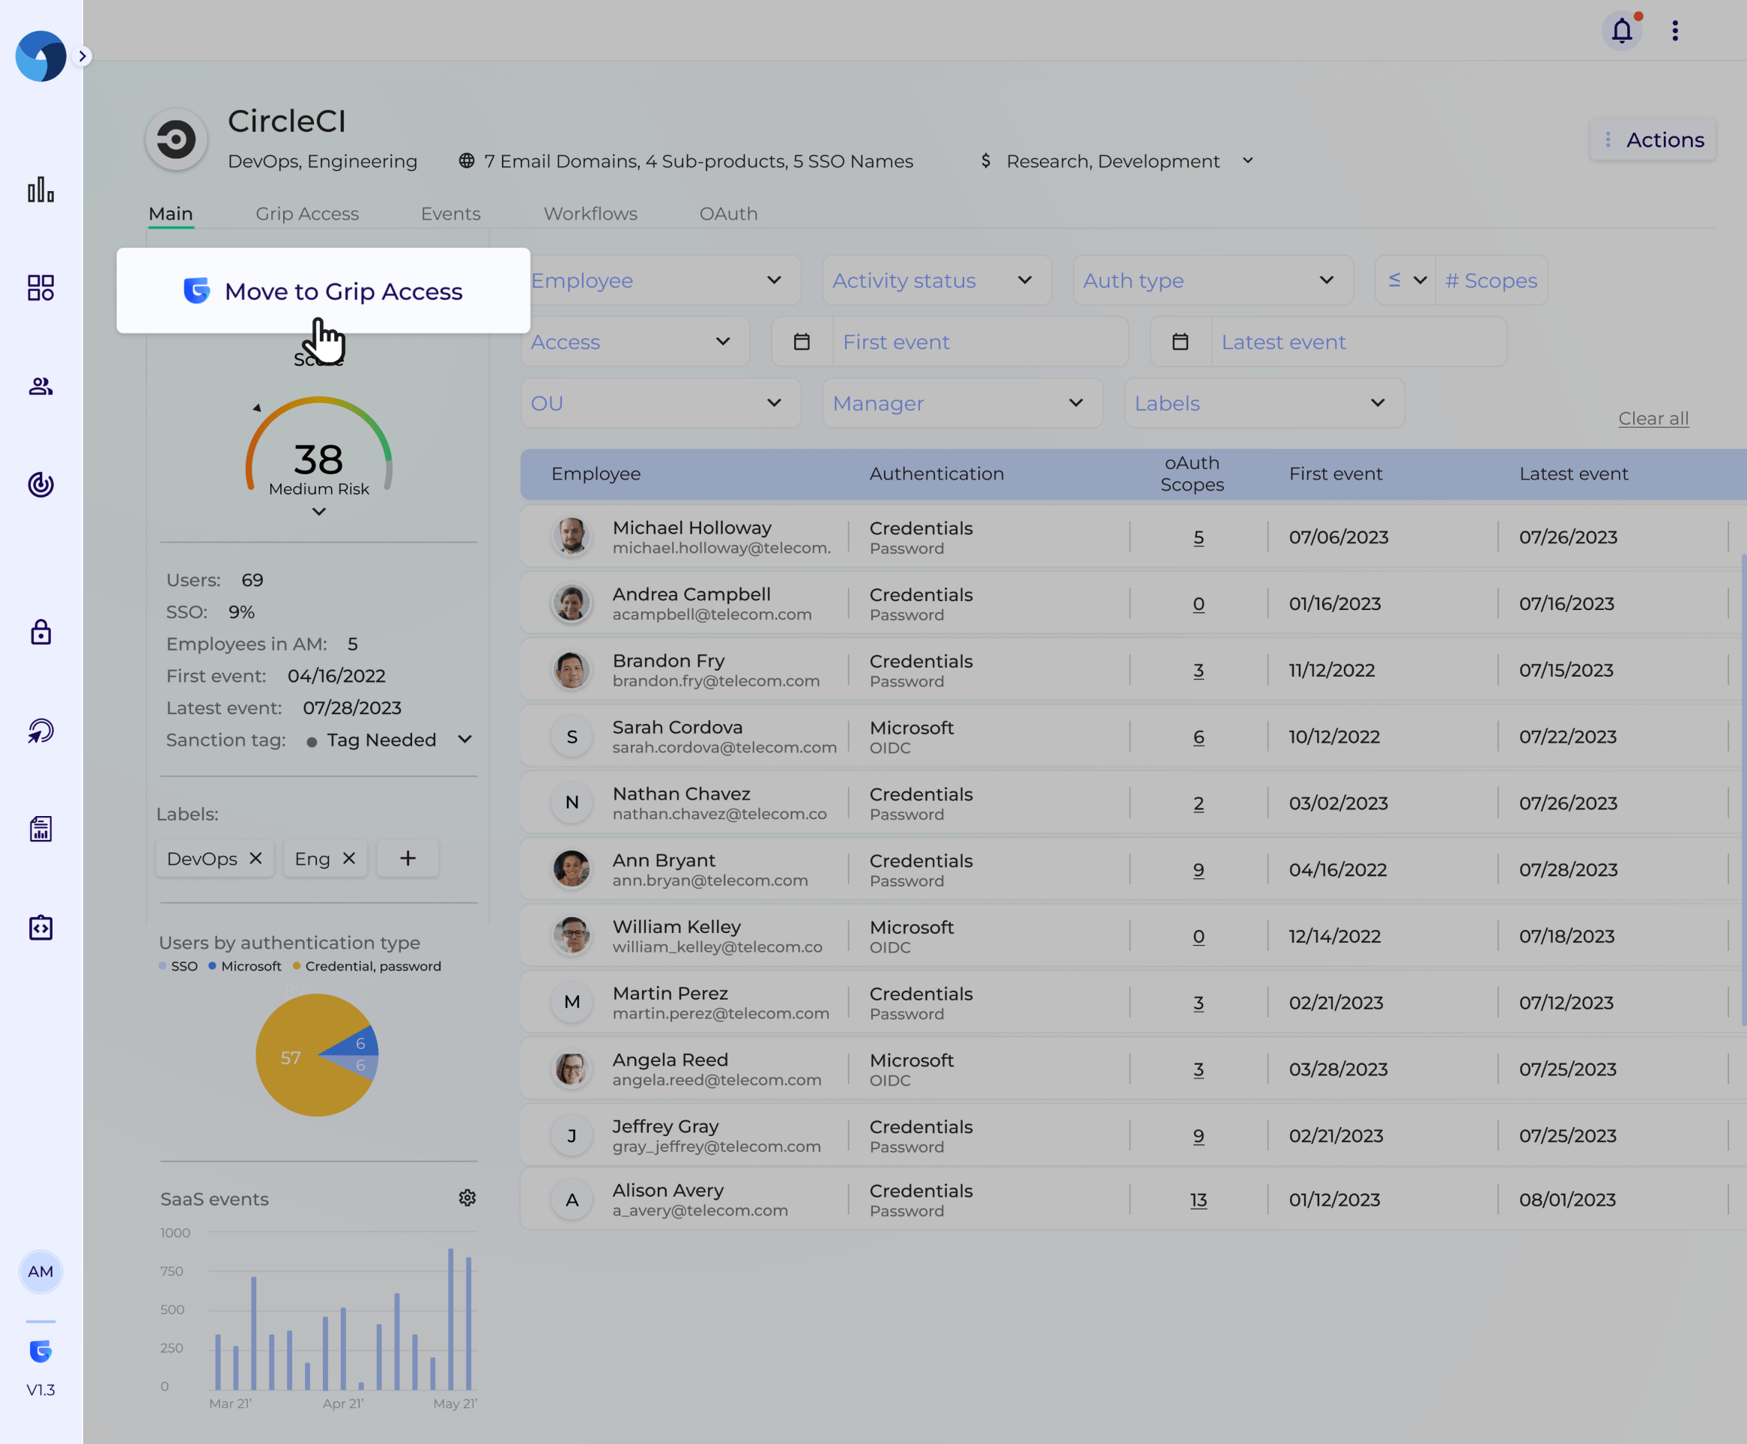Open the lock icon in sidebar
The image size is (1747, 1444).
(x=40, y=633)
